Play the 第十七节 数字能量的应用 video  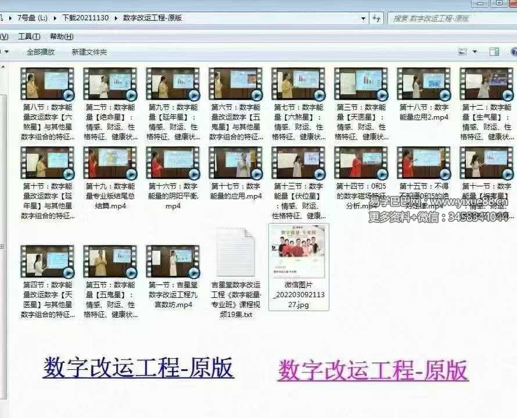[x=235, y=167]
